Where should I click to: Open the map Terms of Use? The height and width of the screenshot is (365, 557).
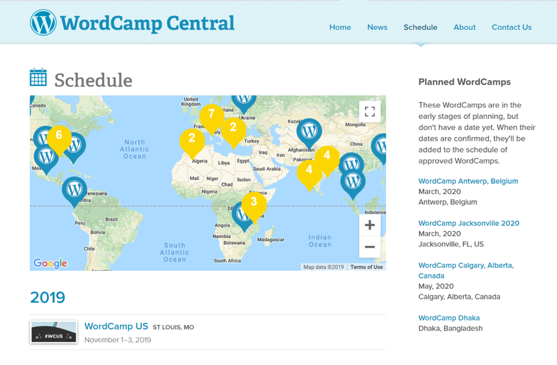[366, 267]
